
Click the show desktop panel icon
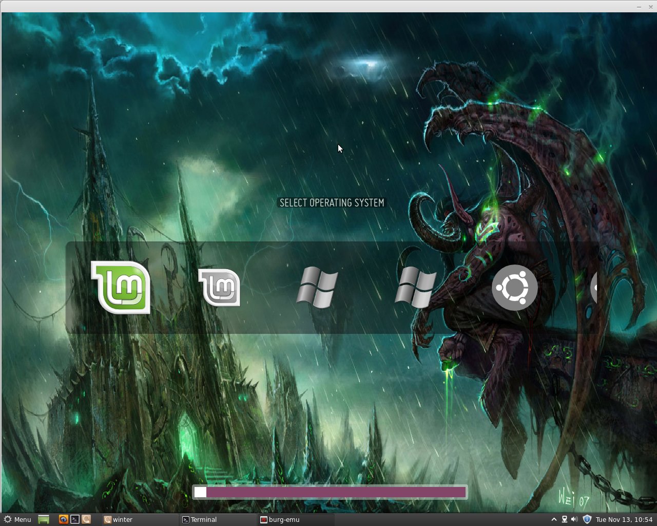[x=44, y=519]
